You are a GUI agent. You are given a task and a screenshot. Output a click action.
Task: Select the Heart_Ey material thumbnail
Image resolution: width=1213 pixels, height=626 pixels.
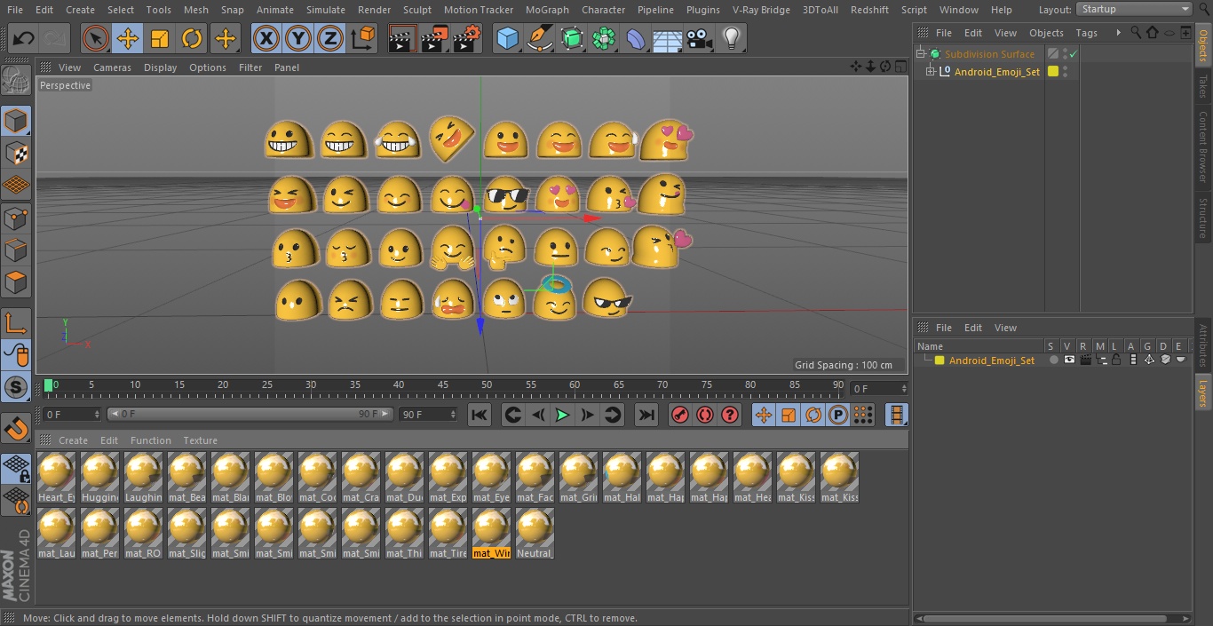56,478
